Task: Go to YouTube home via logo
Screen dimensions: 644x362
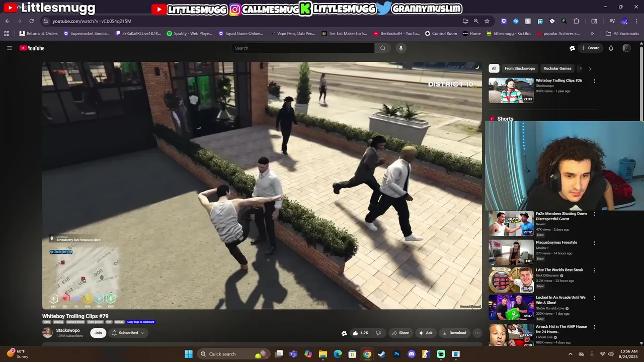Action: [32, 48]
